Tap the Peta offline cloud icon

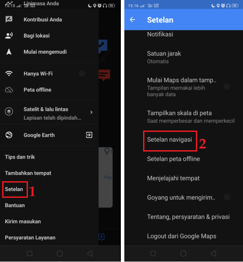point(9,90)
